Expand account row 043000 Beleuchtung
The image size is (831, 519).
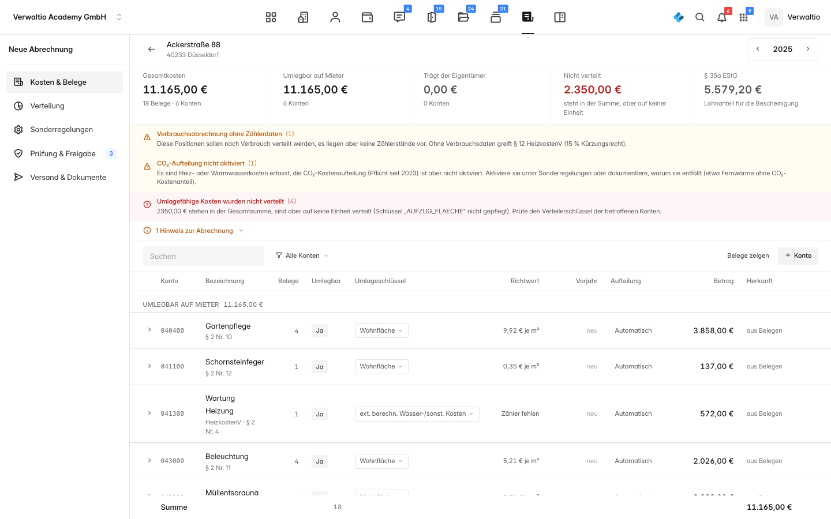149,461
